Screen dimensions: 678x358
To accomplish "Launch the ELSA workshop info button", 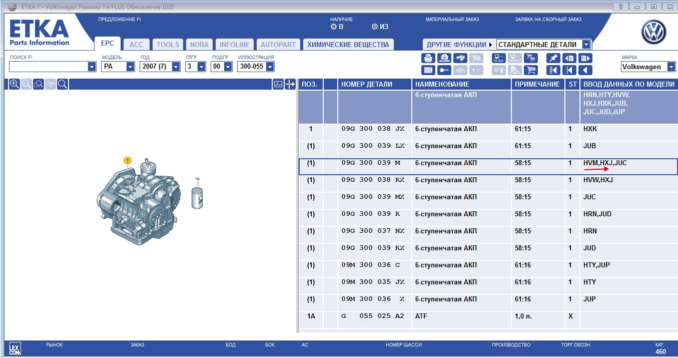I will point(498,58).
